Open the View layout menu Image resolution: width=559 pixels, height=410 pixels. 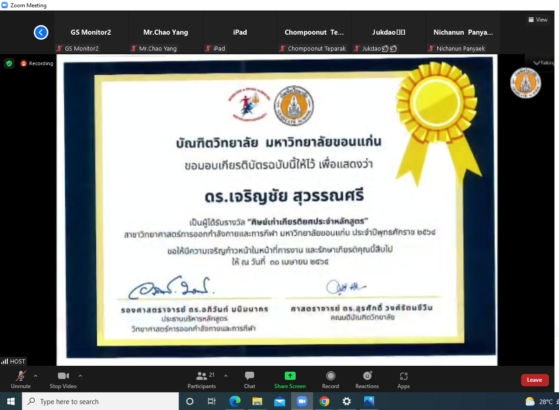(x=538, y=20)
